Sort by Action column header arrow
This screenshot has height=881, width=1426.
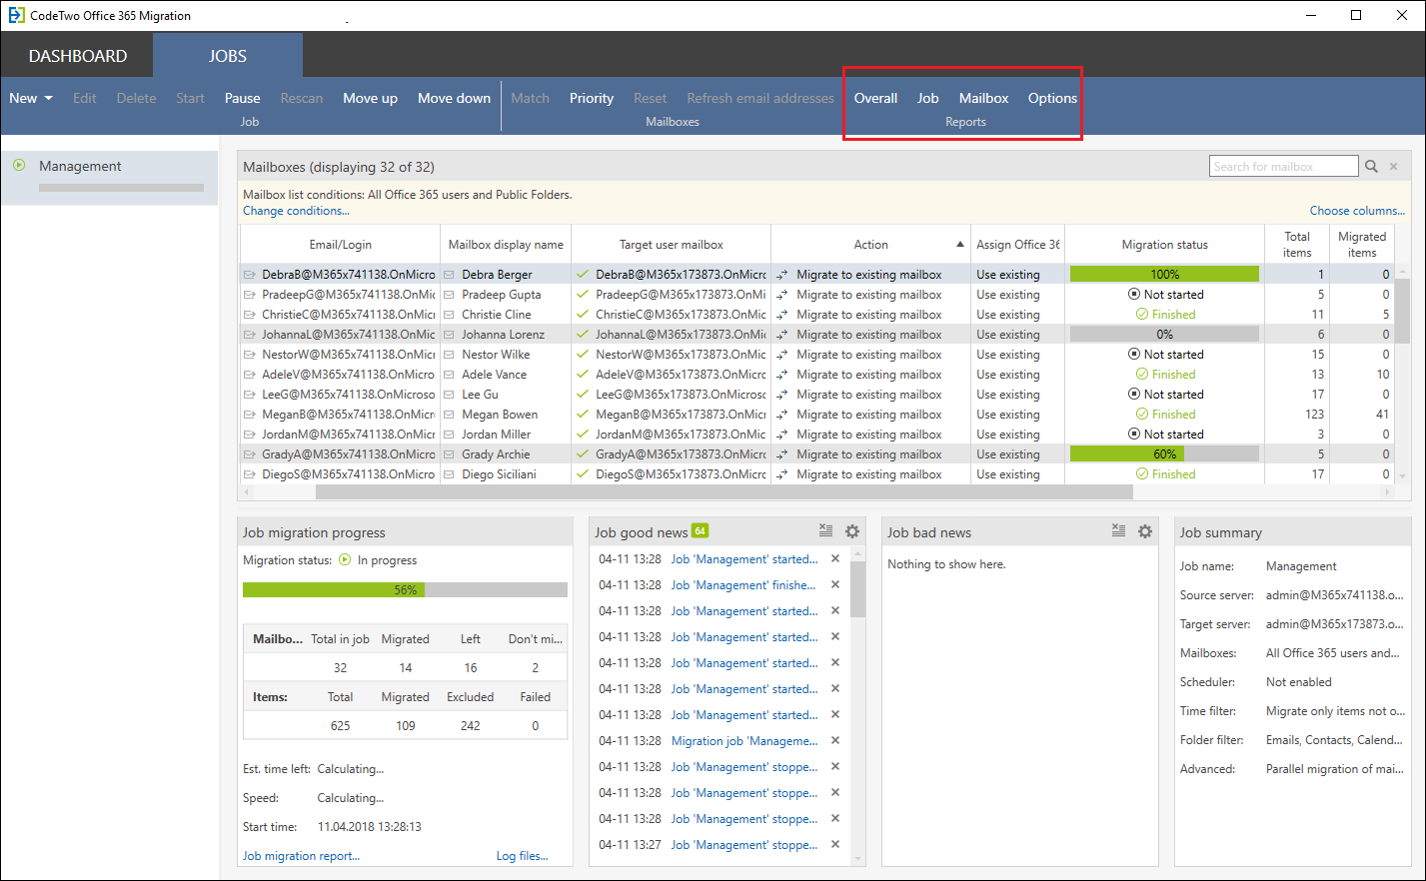coord(960,244)
